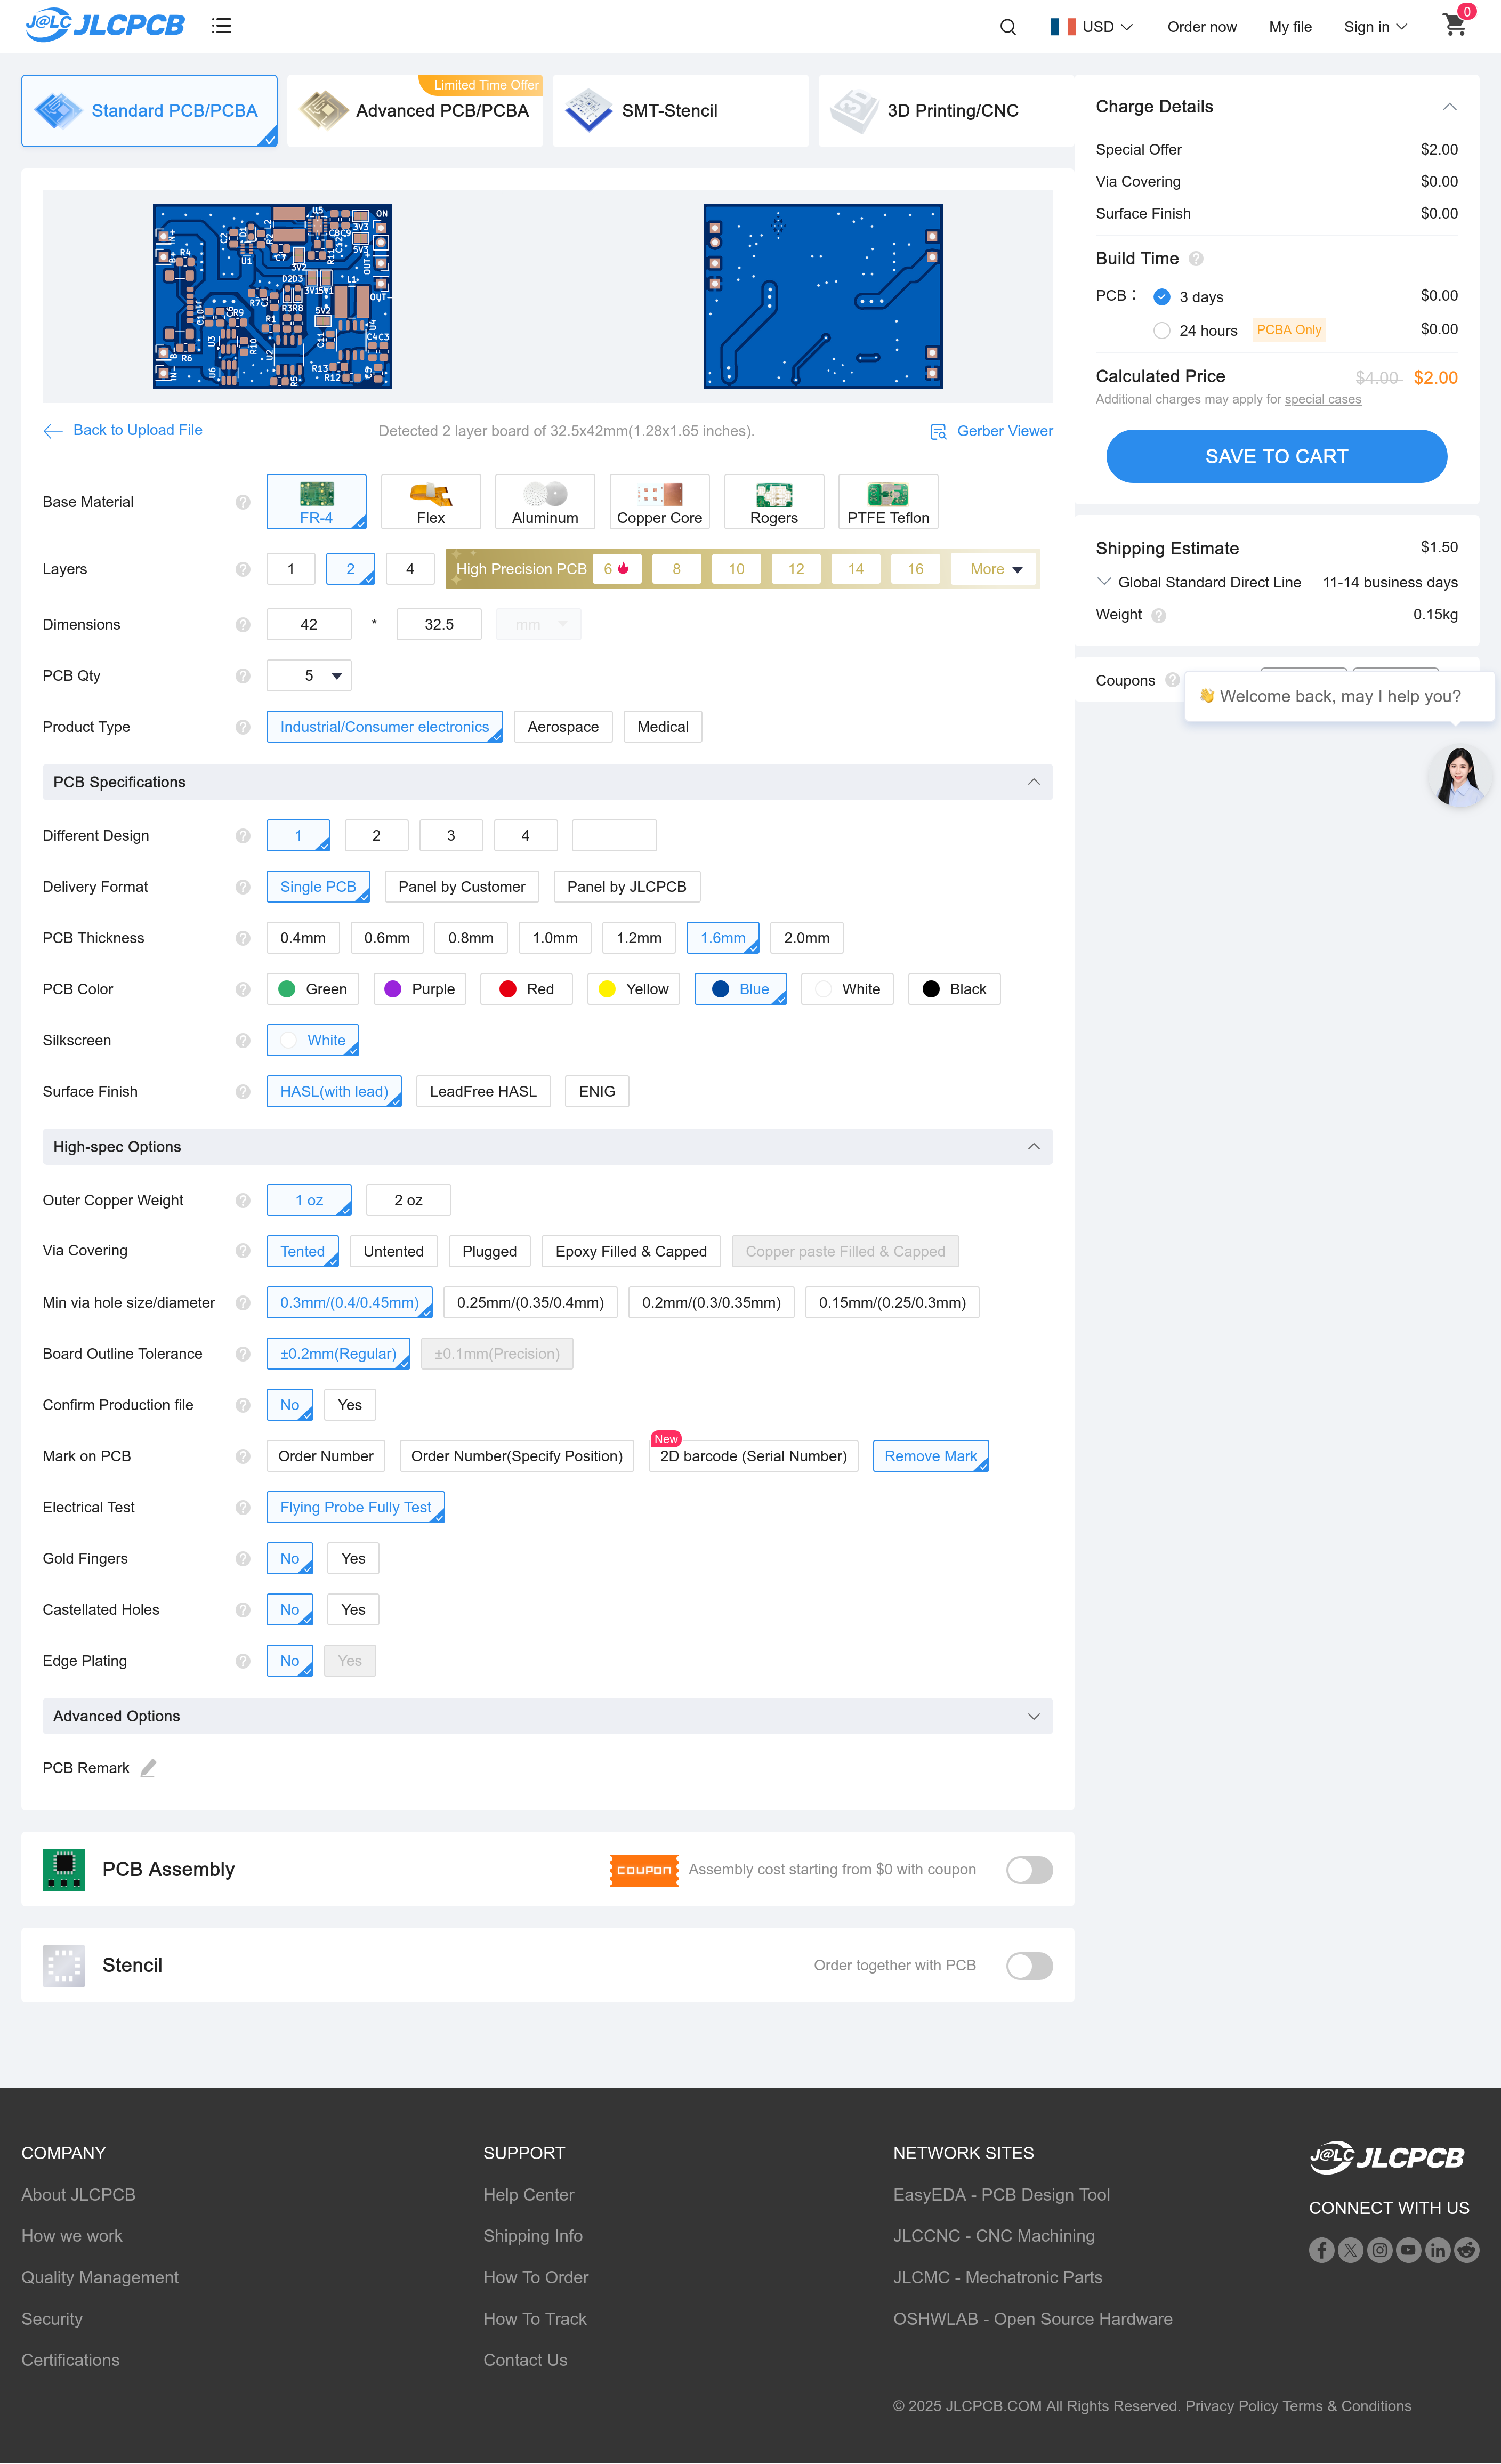Select the 24 hours build time radio

click(x=1162, y=331)
